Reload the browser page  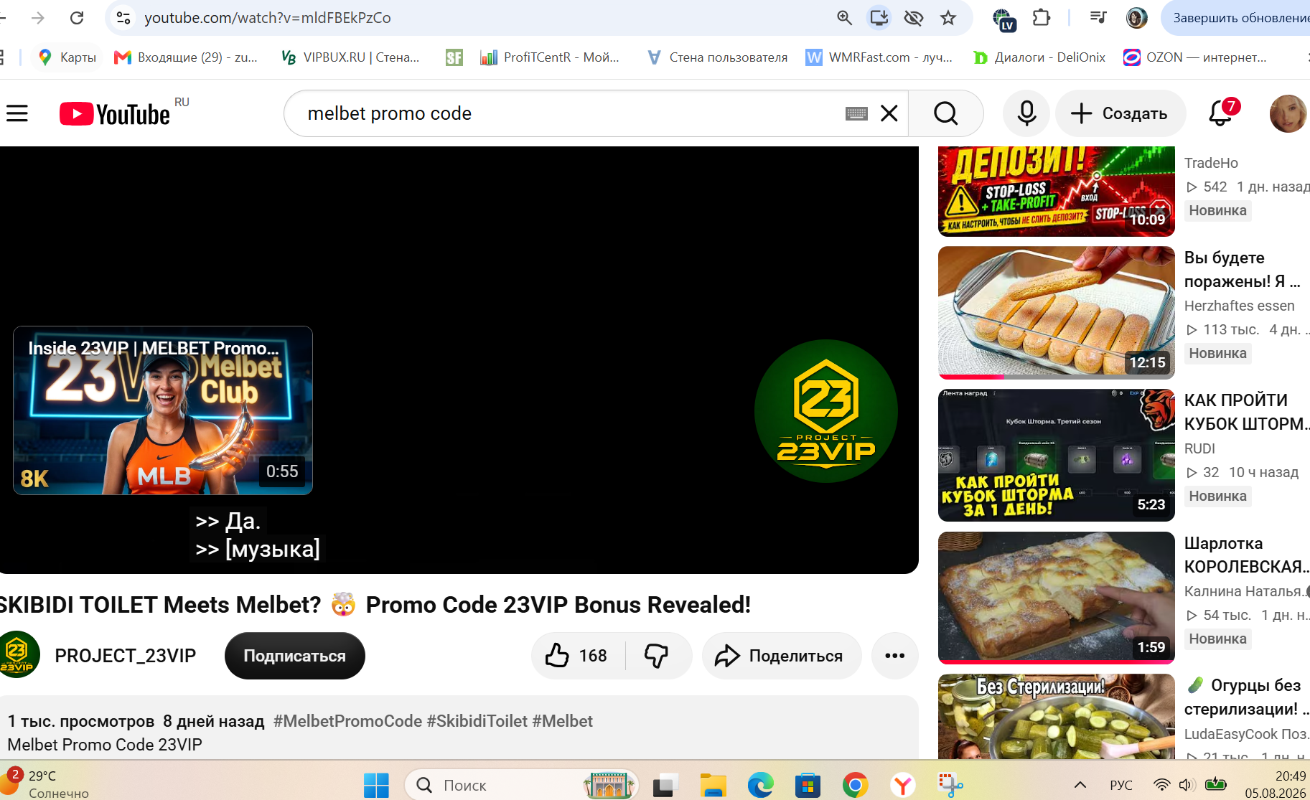click(x=77, y=18)
